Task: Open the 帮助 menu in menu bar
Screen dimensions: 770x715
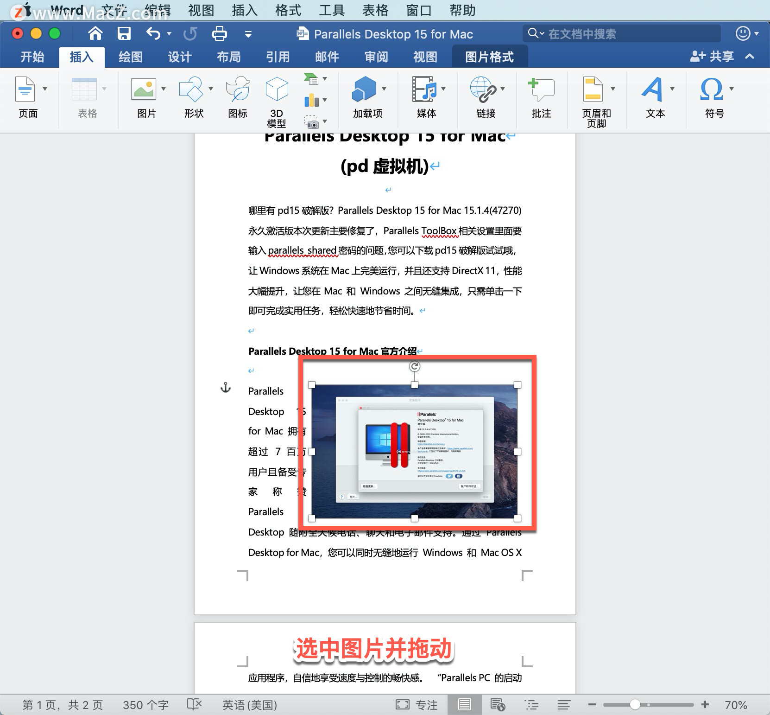Action: pos(462,10)
